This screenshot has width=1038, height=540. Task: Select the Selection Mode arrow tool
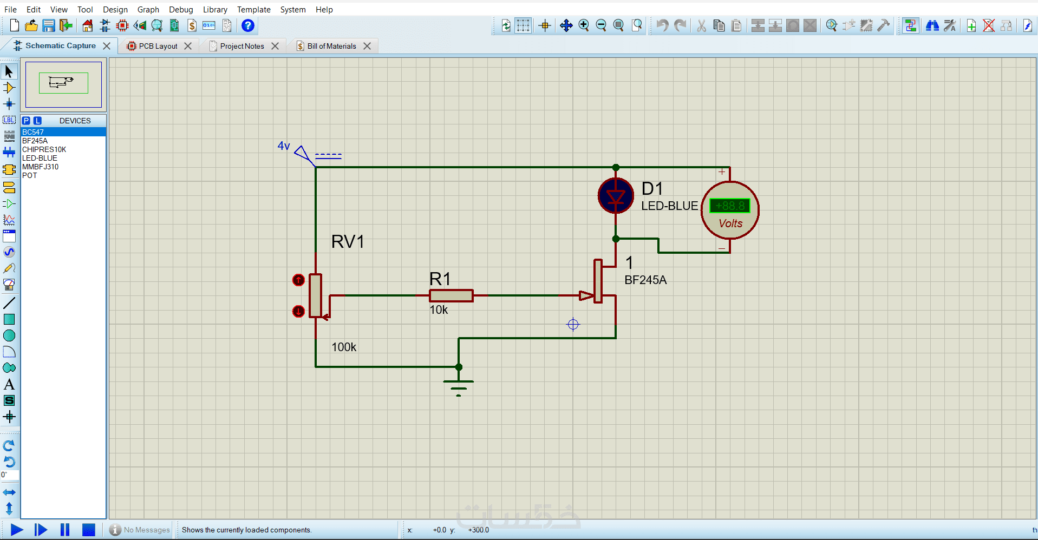click(x=9, y=71)
